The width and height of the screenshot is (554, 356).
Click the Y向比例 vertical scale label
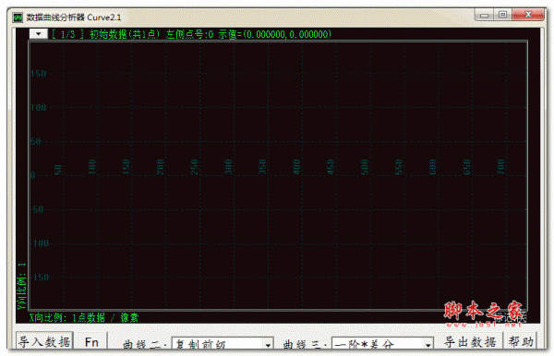click(22, 287)
